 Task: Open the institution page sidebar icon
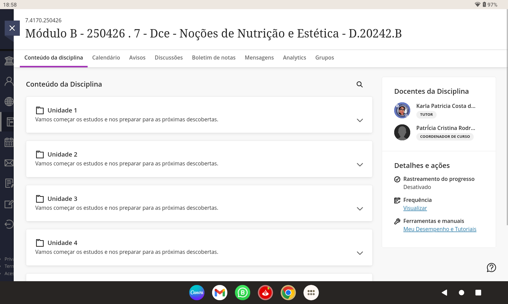point(9,61)
